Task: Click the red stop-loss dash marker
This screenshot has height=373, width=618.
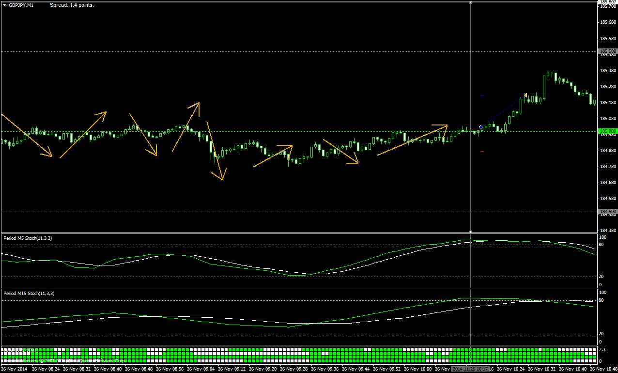Action: [x=482, y=152]
